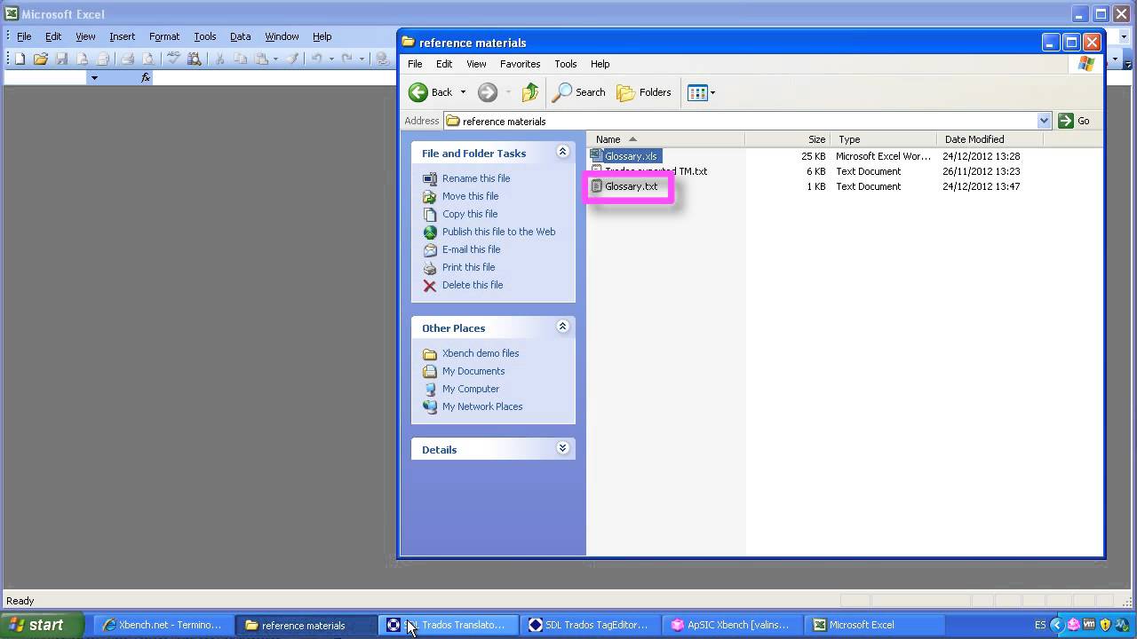Click the Print icon in Excel toolbar
The width and height of the screenshot is (1137, 639).
(x=127, y=59)
